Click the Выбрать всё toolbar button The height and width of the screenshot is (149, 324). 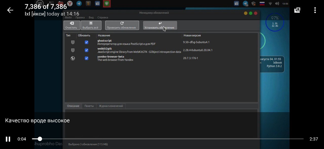click(91, 25)
